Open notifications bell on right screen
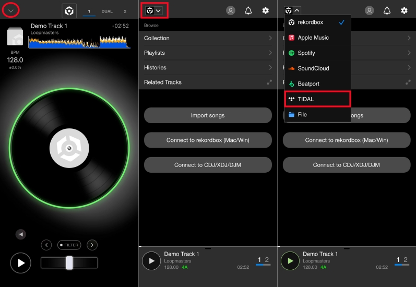This screenshot has height=287, width=416. tap(387, 10)
